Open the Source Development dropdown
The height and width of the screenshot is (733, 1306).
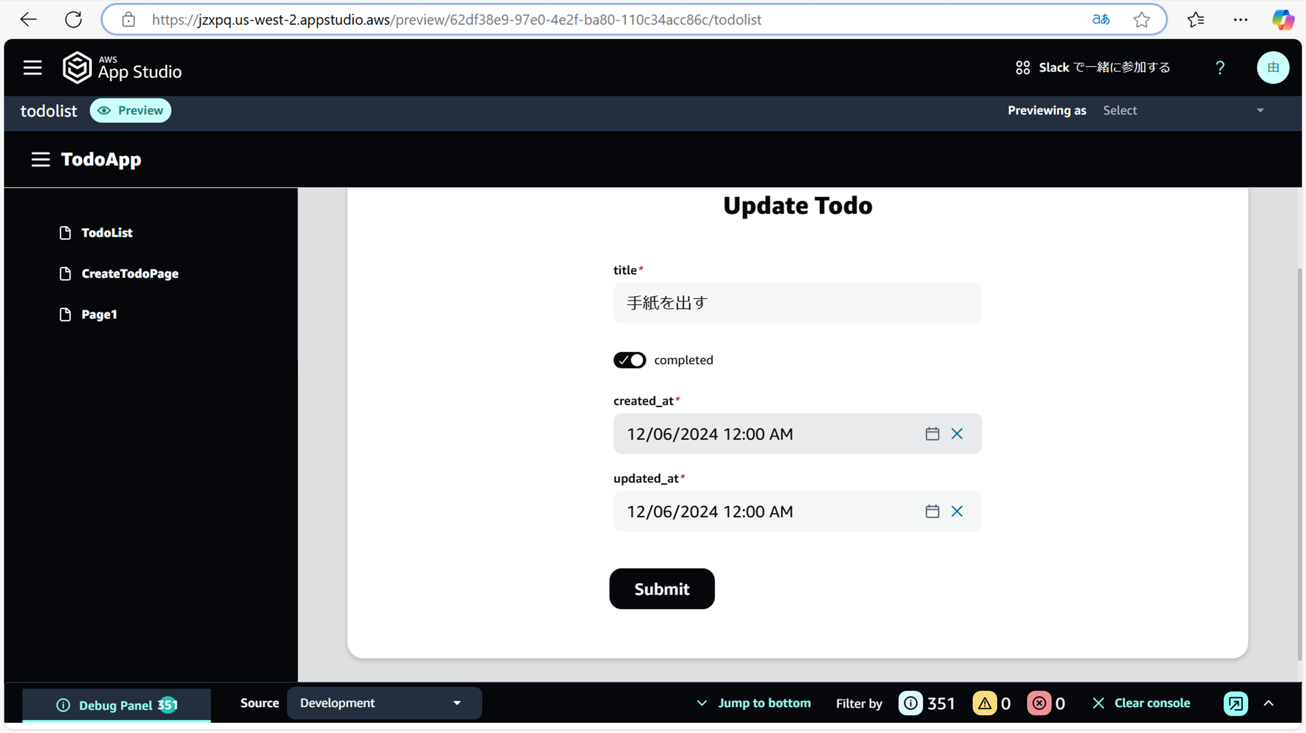384,703
